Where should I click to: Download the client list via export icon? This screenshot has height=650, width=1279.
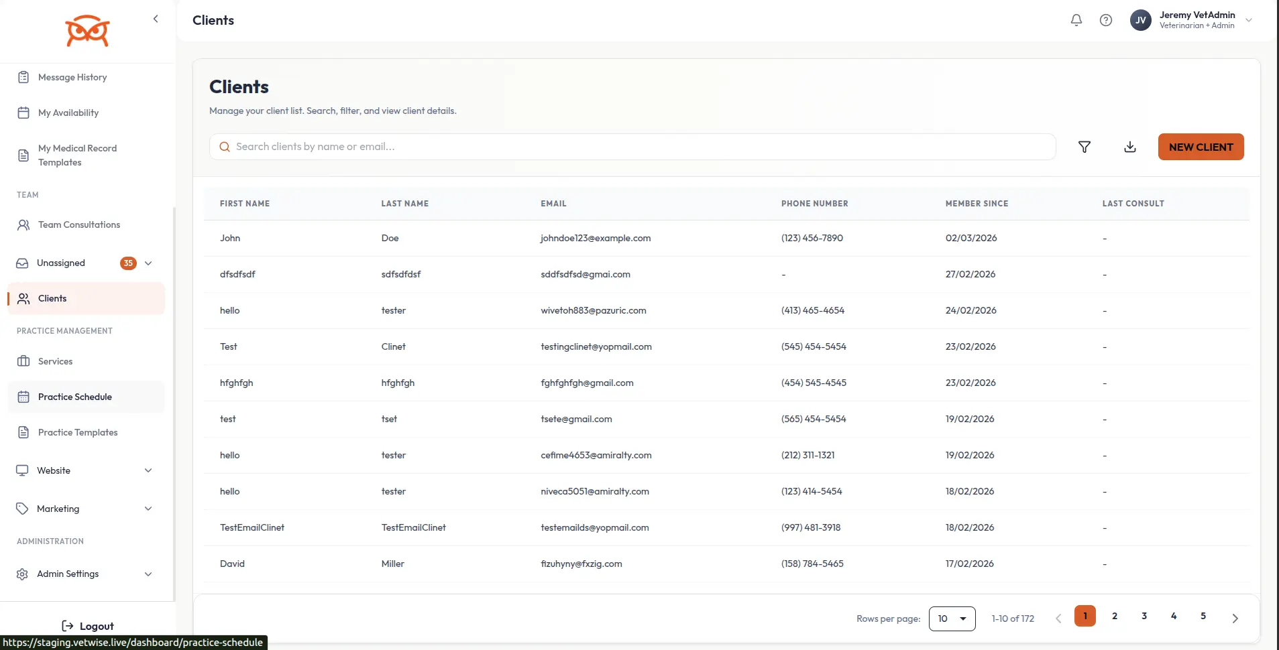(x=1130, y=147)
